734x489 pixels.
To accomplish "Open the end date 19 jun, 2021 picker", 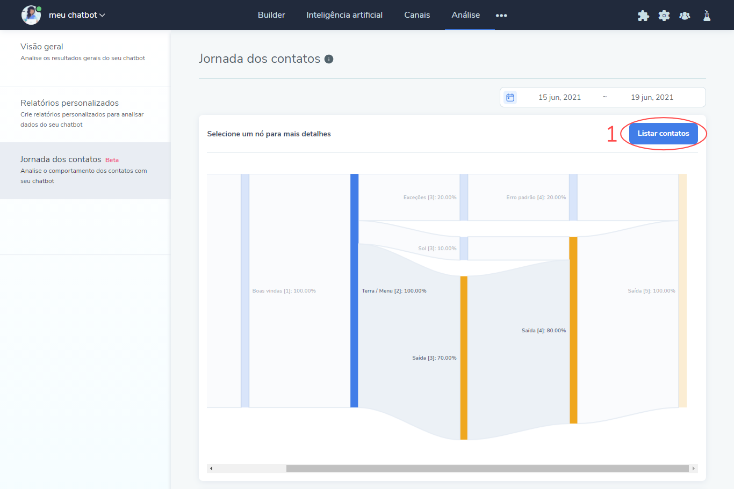I will (652, 97).
